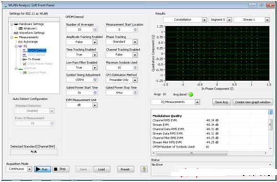The width and height of the screenshot is (277, 182).
Task: Open the CFO Estimation Method dropdown
Action: [x=135, y=80]
